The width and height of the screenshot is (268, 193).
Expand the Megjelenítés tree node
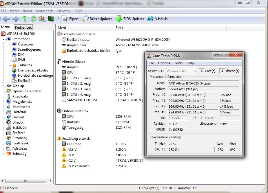click(x=3, y=102)
